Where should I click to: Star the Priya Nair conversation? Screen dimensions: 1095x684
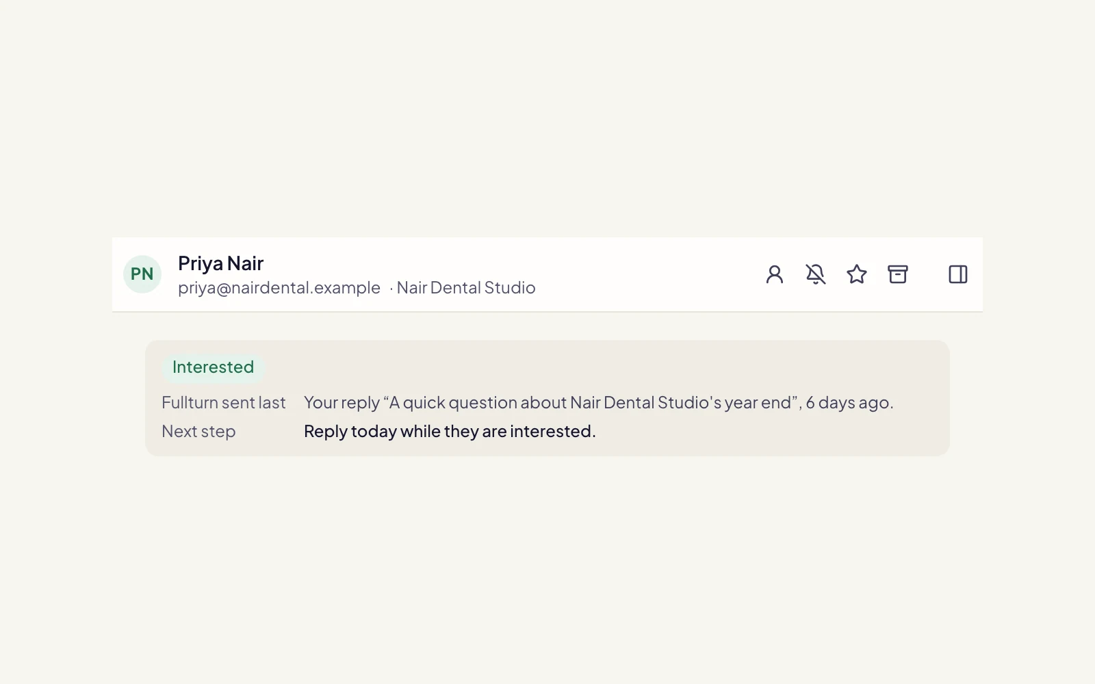coord(857,274)
